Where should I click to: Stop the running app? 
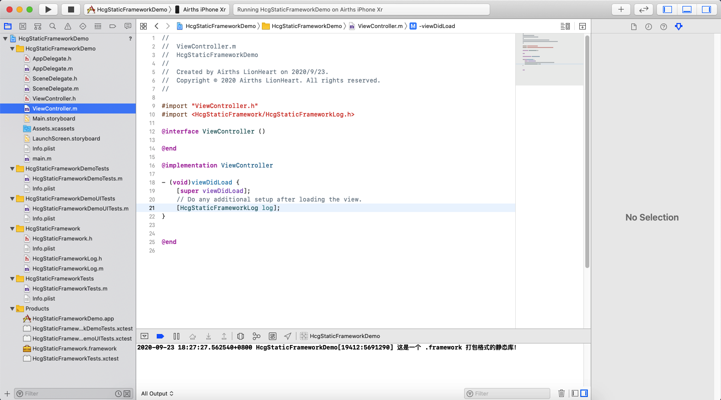69,8
